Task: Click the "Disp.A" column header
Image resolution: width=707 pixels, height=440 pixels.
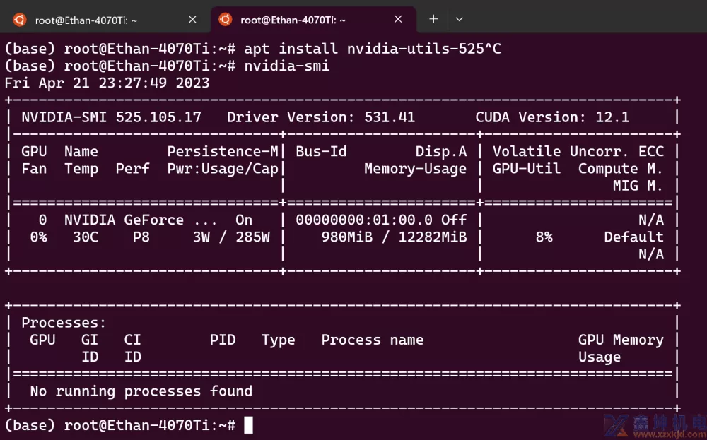Action: click(x=441, y=151)
